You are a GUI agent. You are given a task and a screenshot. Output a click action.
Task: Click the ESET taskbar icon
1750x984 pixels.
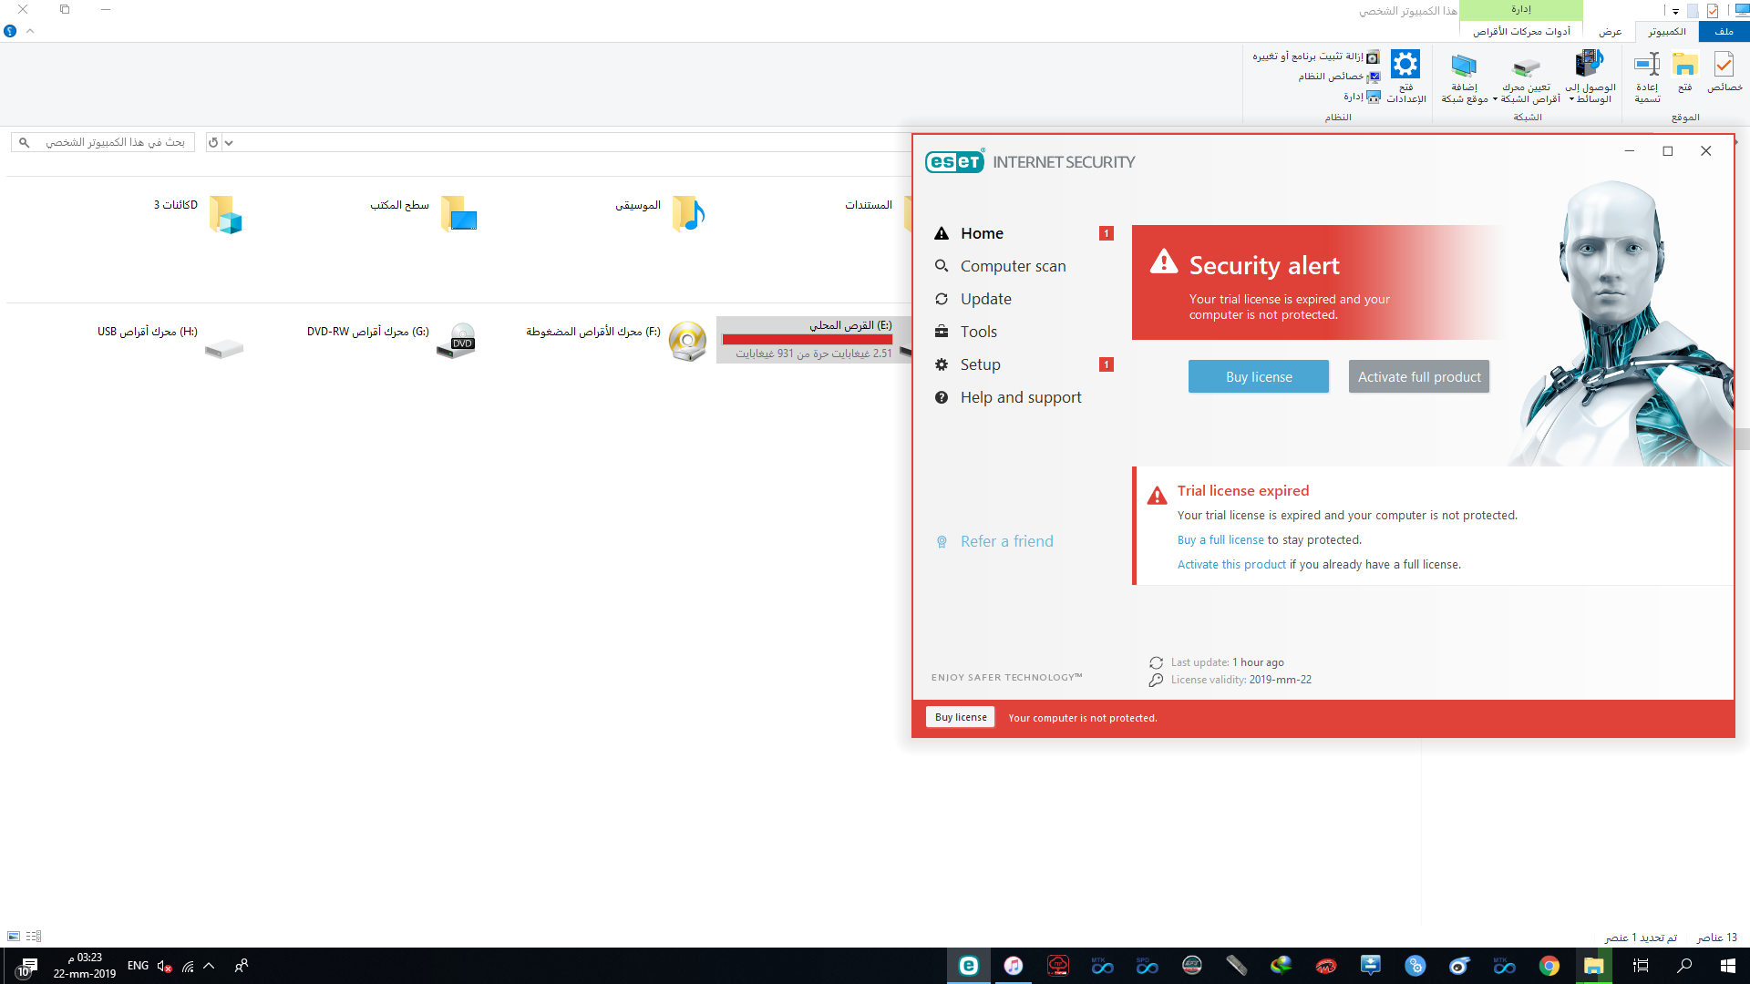[969, 966]
